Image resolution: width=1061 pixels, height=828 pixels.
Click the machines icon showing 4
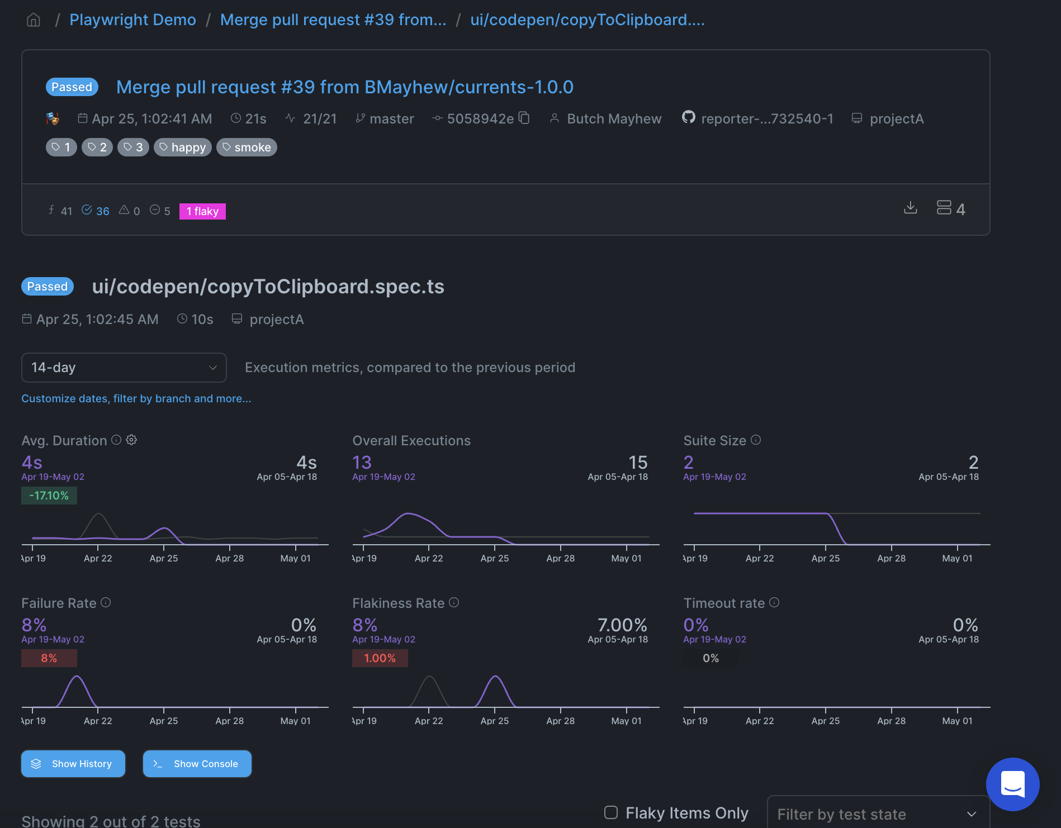pyautogui.click(x=944, y=207)
